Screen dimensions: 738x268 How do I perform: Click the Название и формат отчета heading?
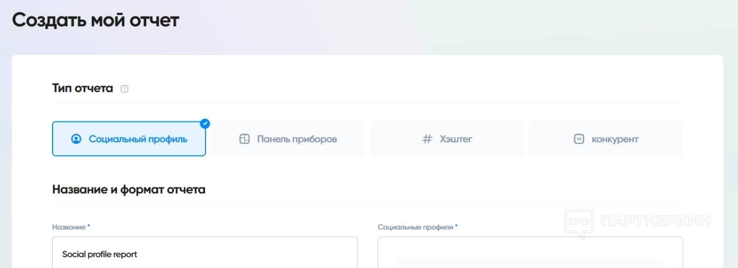(129, 189)
